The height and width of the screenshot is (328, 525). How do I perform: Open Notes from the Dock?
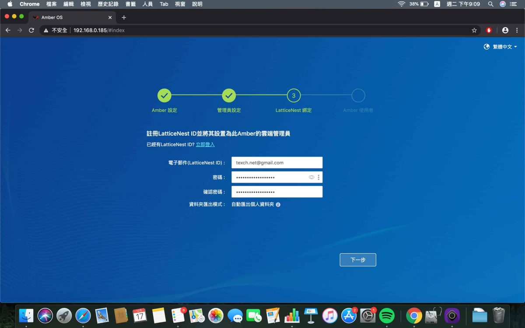(159, 315)
